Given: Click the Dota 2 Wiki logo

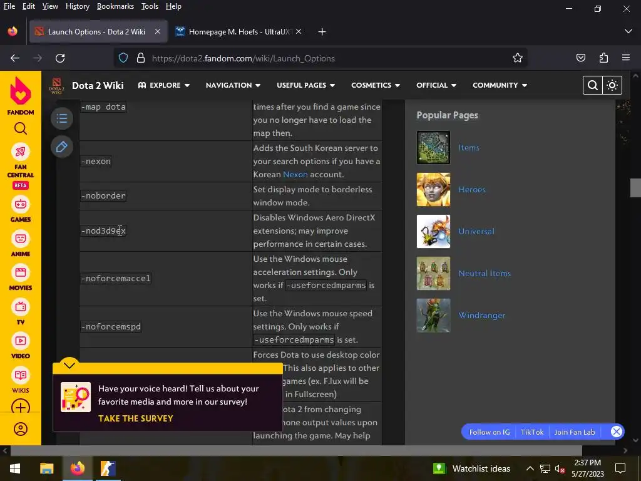Looking at the screenshot, I should click(56, 85).
